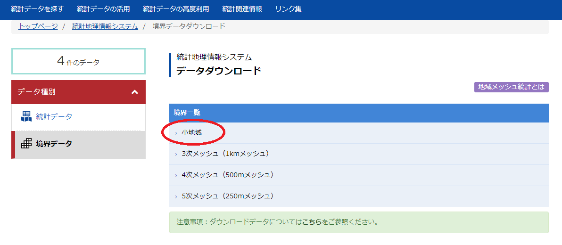Open the 統計データの活用 menu

(103, 9)
